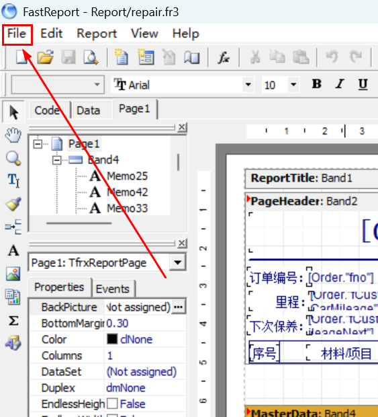
Task: Open the fx variables editor
Action: pyautogui.click(x=224, y=57)
